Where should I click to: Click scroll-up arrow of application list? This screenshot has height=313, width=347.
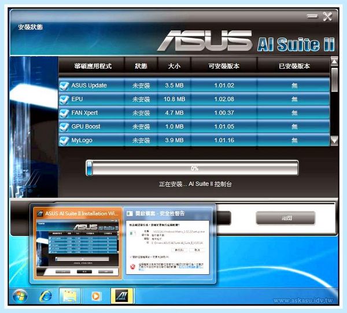(334, 61)
